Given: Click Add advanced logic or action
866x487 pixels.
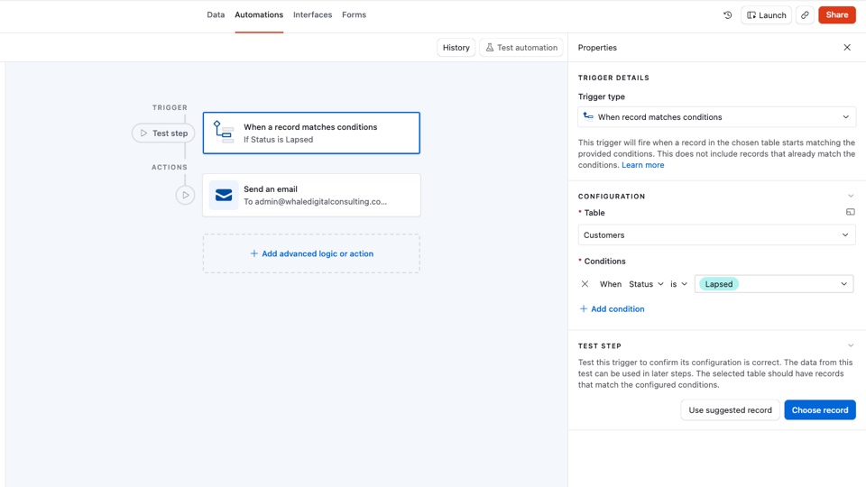Looking at the screenshot, I should [311, 253].
